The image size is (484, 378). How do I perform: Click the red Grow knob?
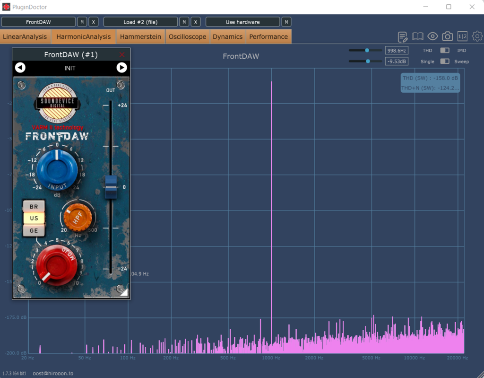tap(57, 265)
